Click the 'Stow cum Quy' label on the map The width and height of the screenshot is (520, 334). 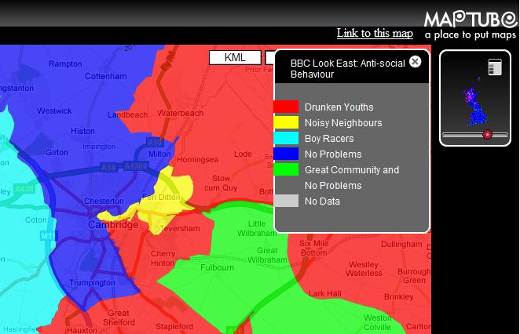coord(221,183)
